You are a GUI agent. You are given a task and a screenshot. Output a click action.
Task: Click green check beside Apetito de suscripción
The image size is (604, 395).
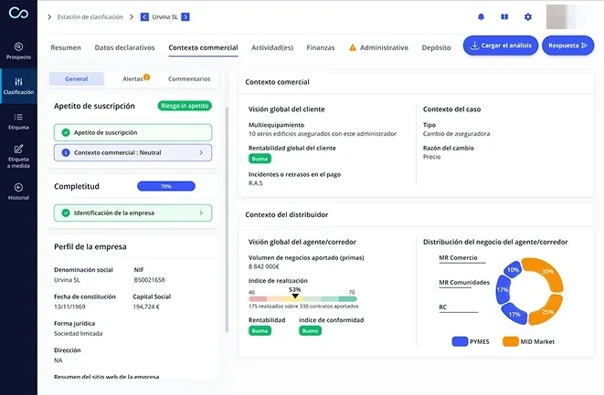pos(66,132)
